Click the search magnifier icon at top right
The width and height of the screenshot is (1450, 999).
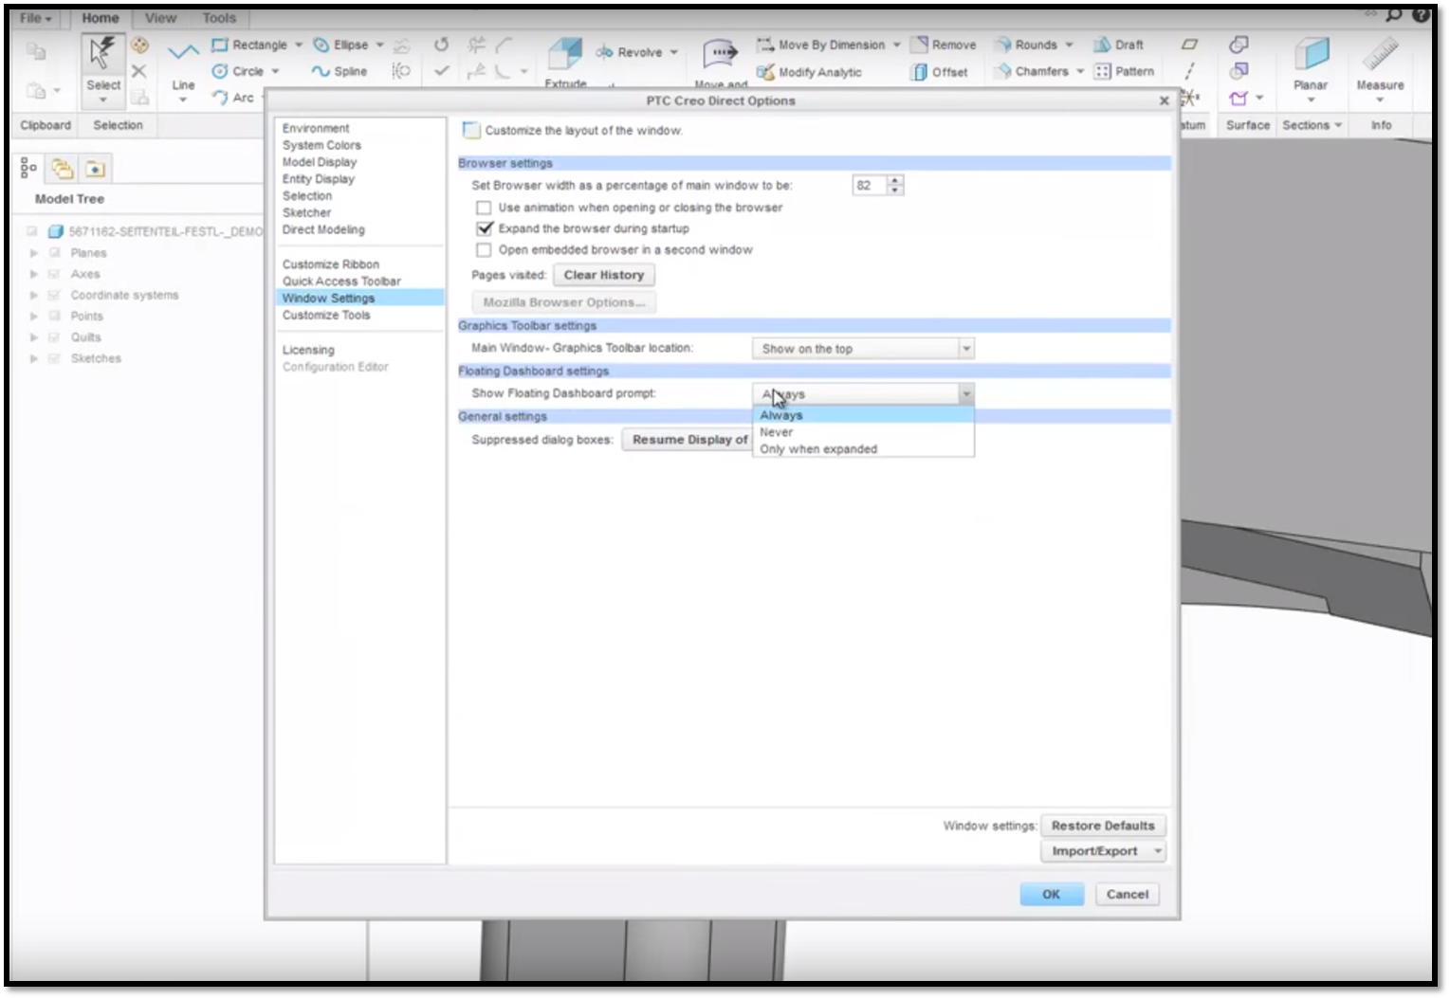pos(1393,14)
